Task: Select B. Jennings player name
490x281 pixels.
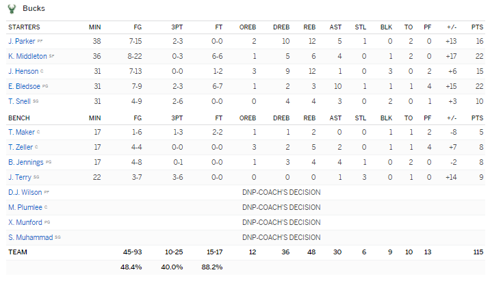Action: coord(25,162)
